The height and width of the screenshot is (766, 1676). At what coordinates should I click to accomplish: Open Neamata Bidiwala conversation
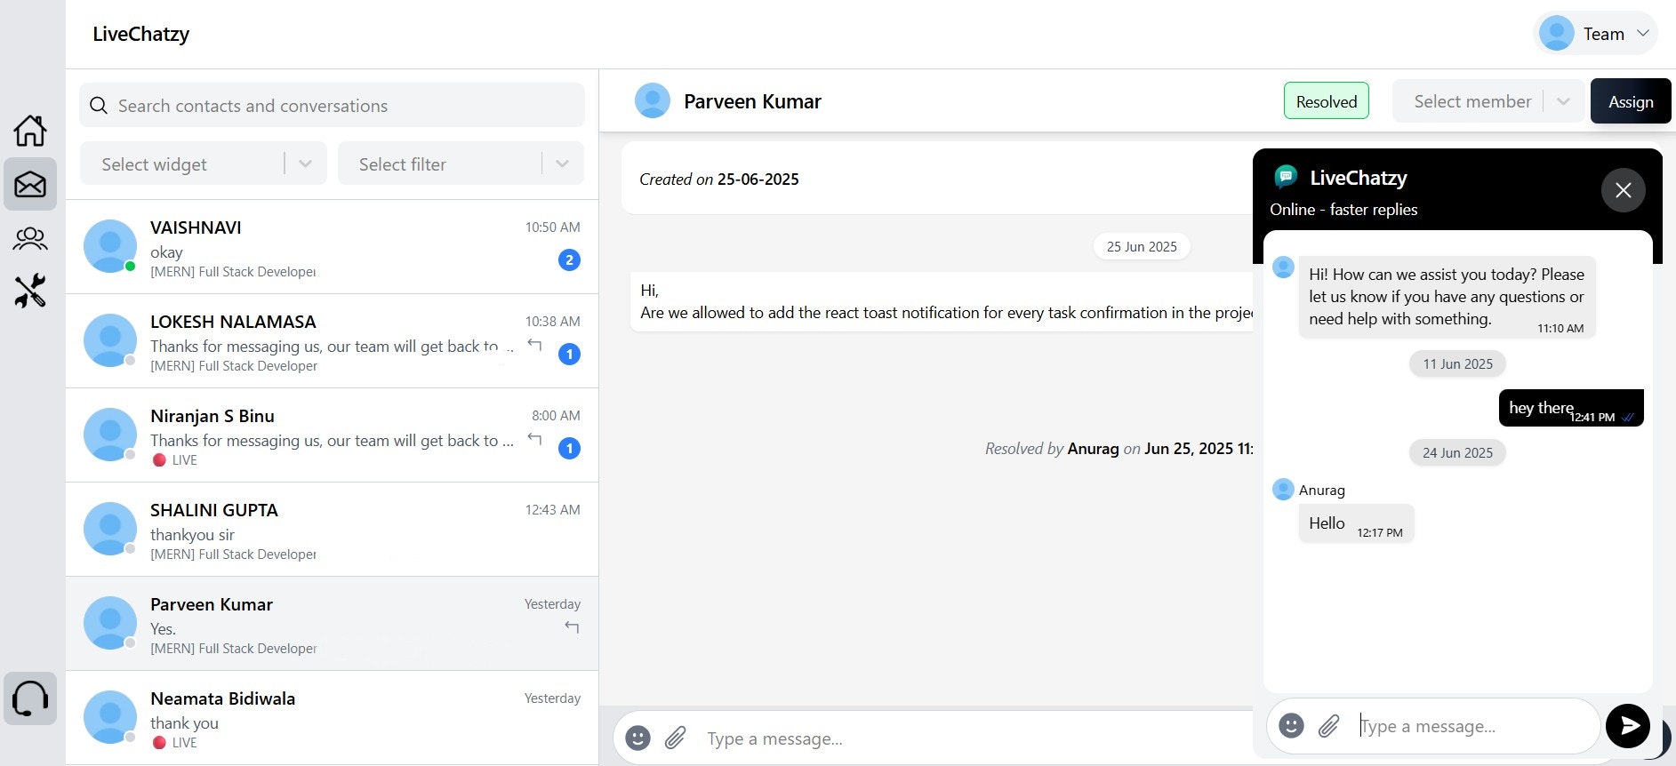click(332, 718)
